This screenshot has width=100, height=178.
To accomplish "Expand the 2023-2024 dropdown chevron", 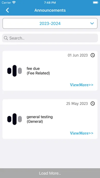I will pos(92,23).
